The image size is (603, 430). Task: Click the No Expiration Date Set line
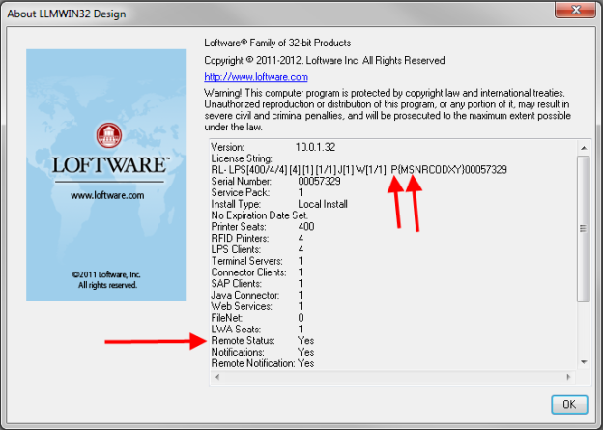(260, 215)
